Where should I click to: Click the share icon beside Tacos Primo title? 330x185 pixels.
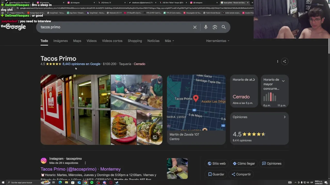[284, 61]
